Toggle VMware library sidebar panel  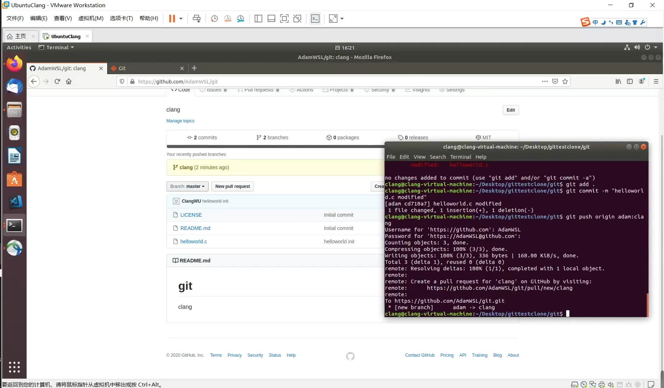258,18
